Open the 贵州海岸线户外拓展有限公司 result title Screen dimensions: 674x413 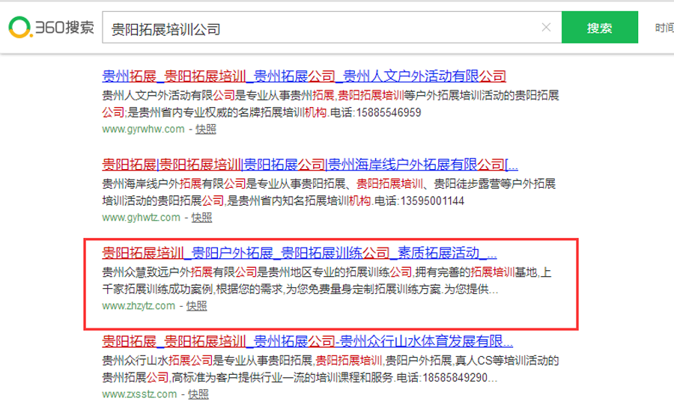[310, 165]
